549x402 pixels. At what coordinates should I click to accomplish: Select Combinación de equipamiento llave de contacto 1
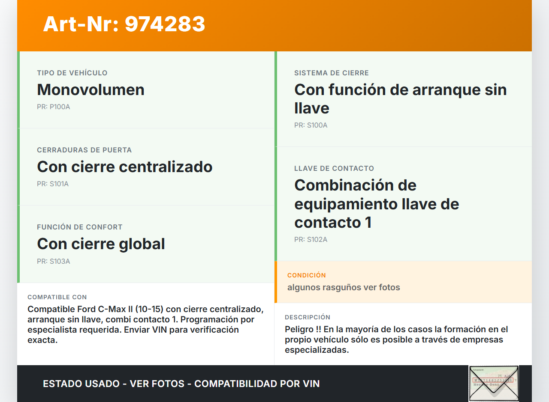376,203
